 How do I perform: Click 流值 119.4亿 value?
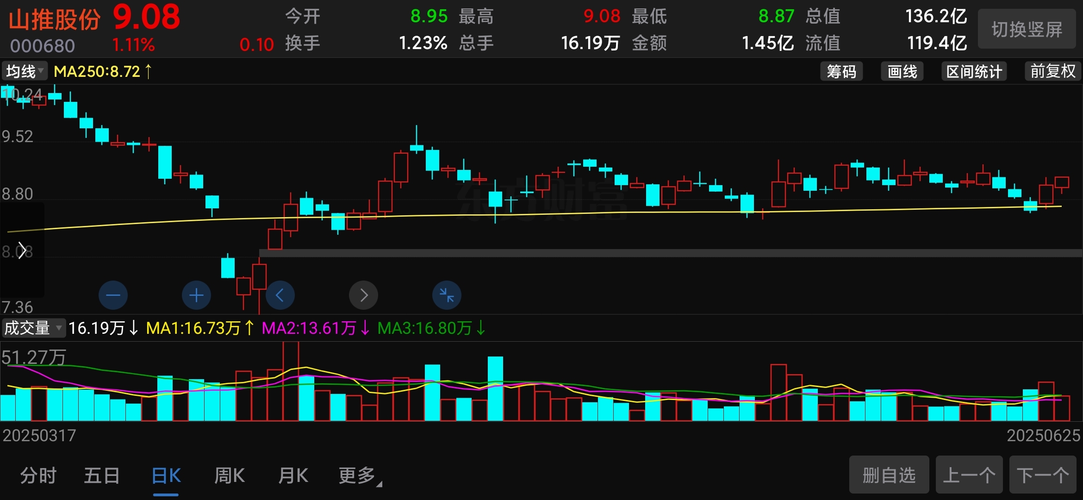click(x=937, y=43)
